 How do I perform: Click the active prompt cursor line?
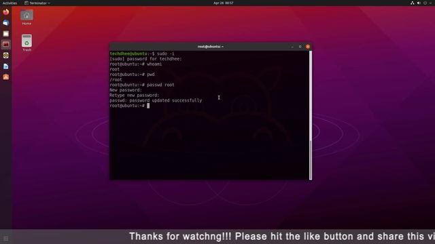pos(130,106)
